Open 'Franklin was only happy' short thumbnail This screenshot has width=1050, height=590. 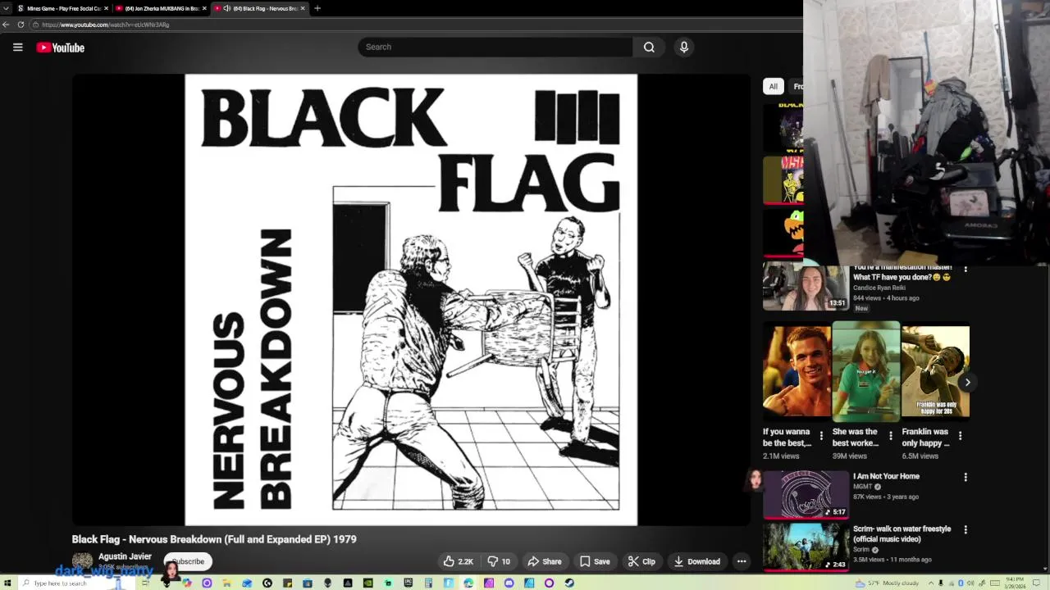pyautogui.click(x=935, y=372)
